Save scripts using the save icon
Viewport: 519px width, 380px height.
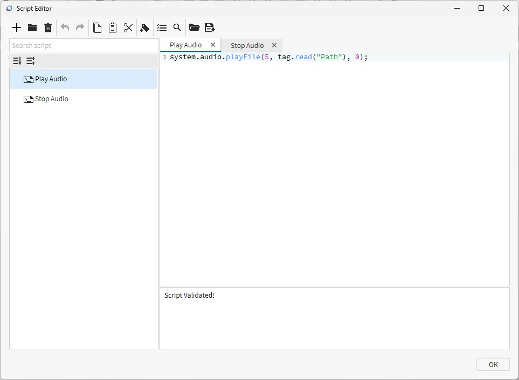210,28
